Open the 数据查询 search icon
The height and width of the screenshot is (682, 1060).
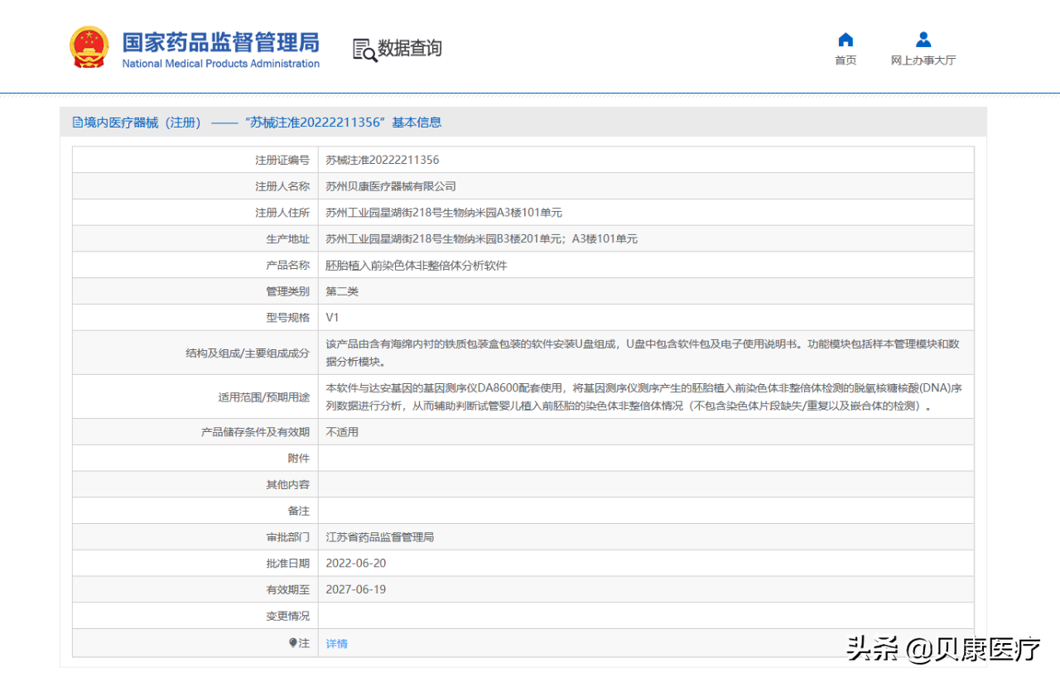[364, 50]
